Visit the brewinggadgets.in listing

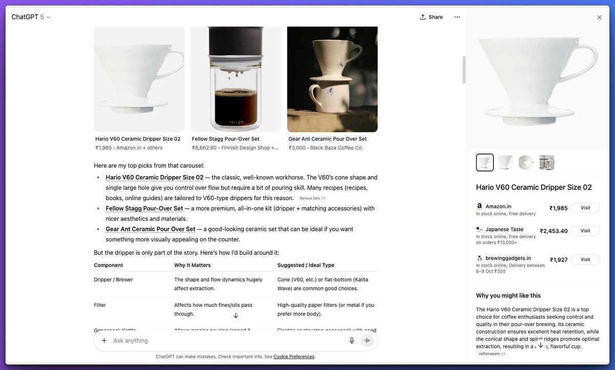(x=585, y=259)
